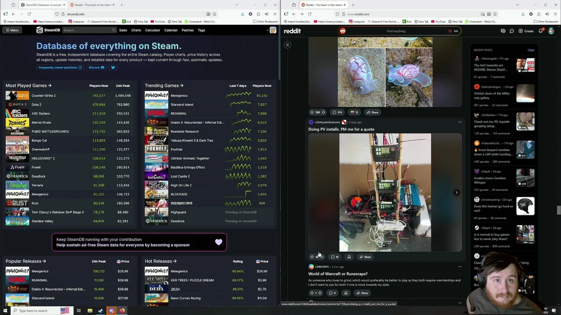This screenshot has width=561, height=315.
Task: Open Calculator in SteamDB header
Action: point(153,30)
